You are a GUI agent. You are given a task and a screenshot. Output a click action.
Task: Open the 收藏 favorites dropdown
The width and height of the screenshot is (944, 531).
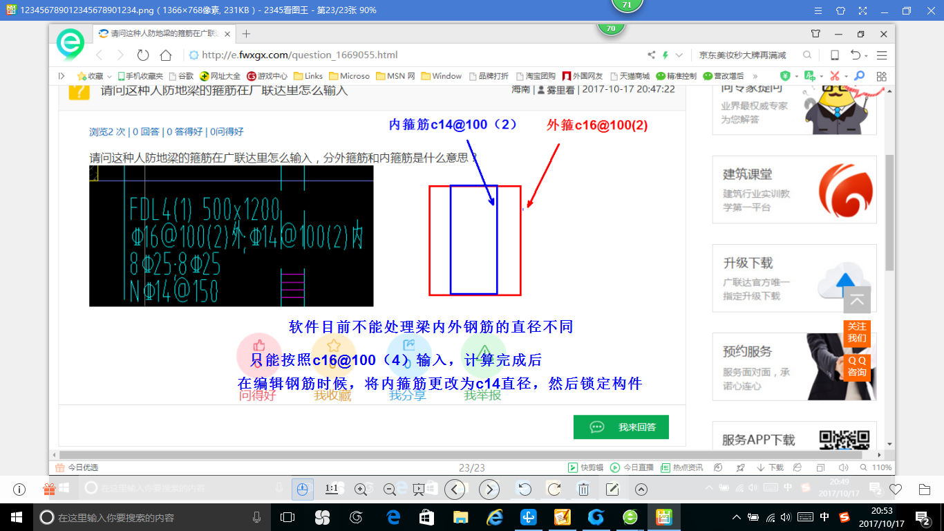coord(95,76)
